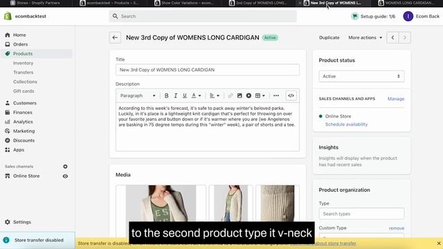Open Transfers under Products
Image resolution: width=443 pixels, height=249 pixels.
tap(23, 72)
